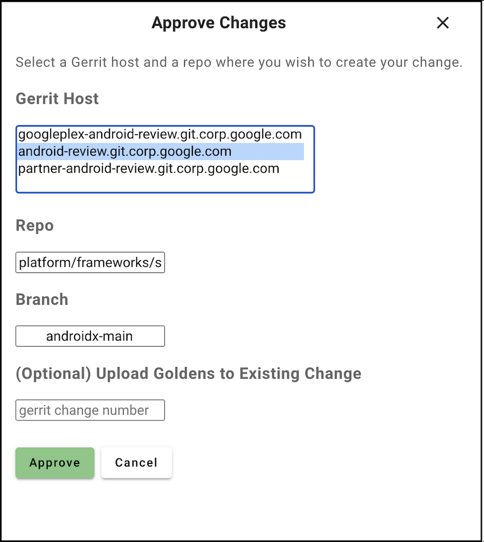Screen dimensions: 484x542
Task: Select the highlighted android-review.git.corp.google.com host
Action: point(125,152)
